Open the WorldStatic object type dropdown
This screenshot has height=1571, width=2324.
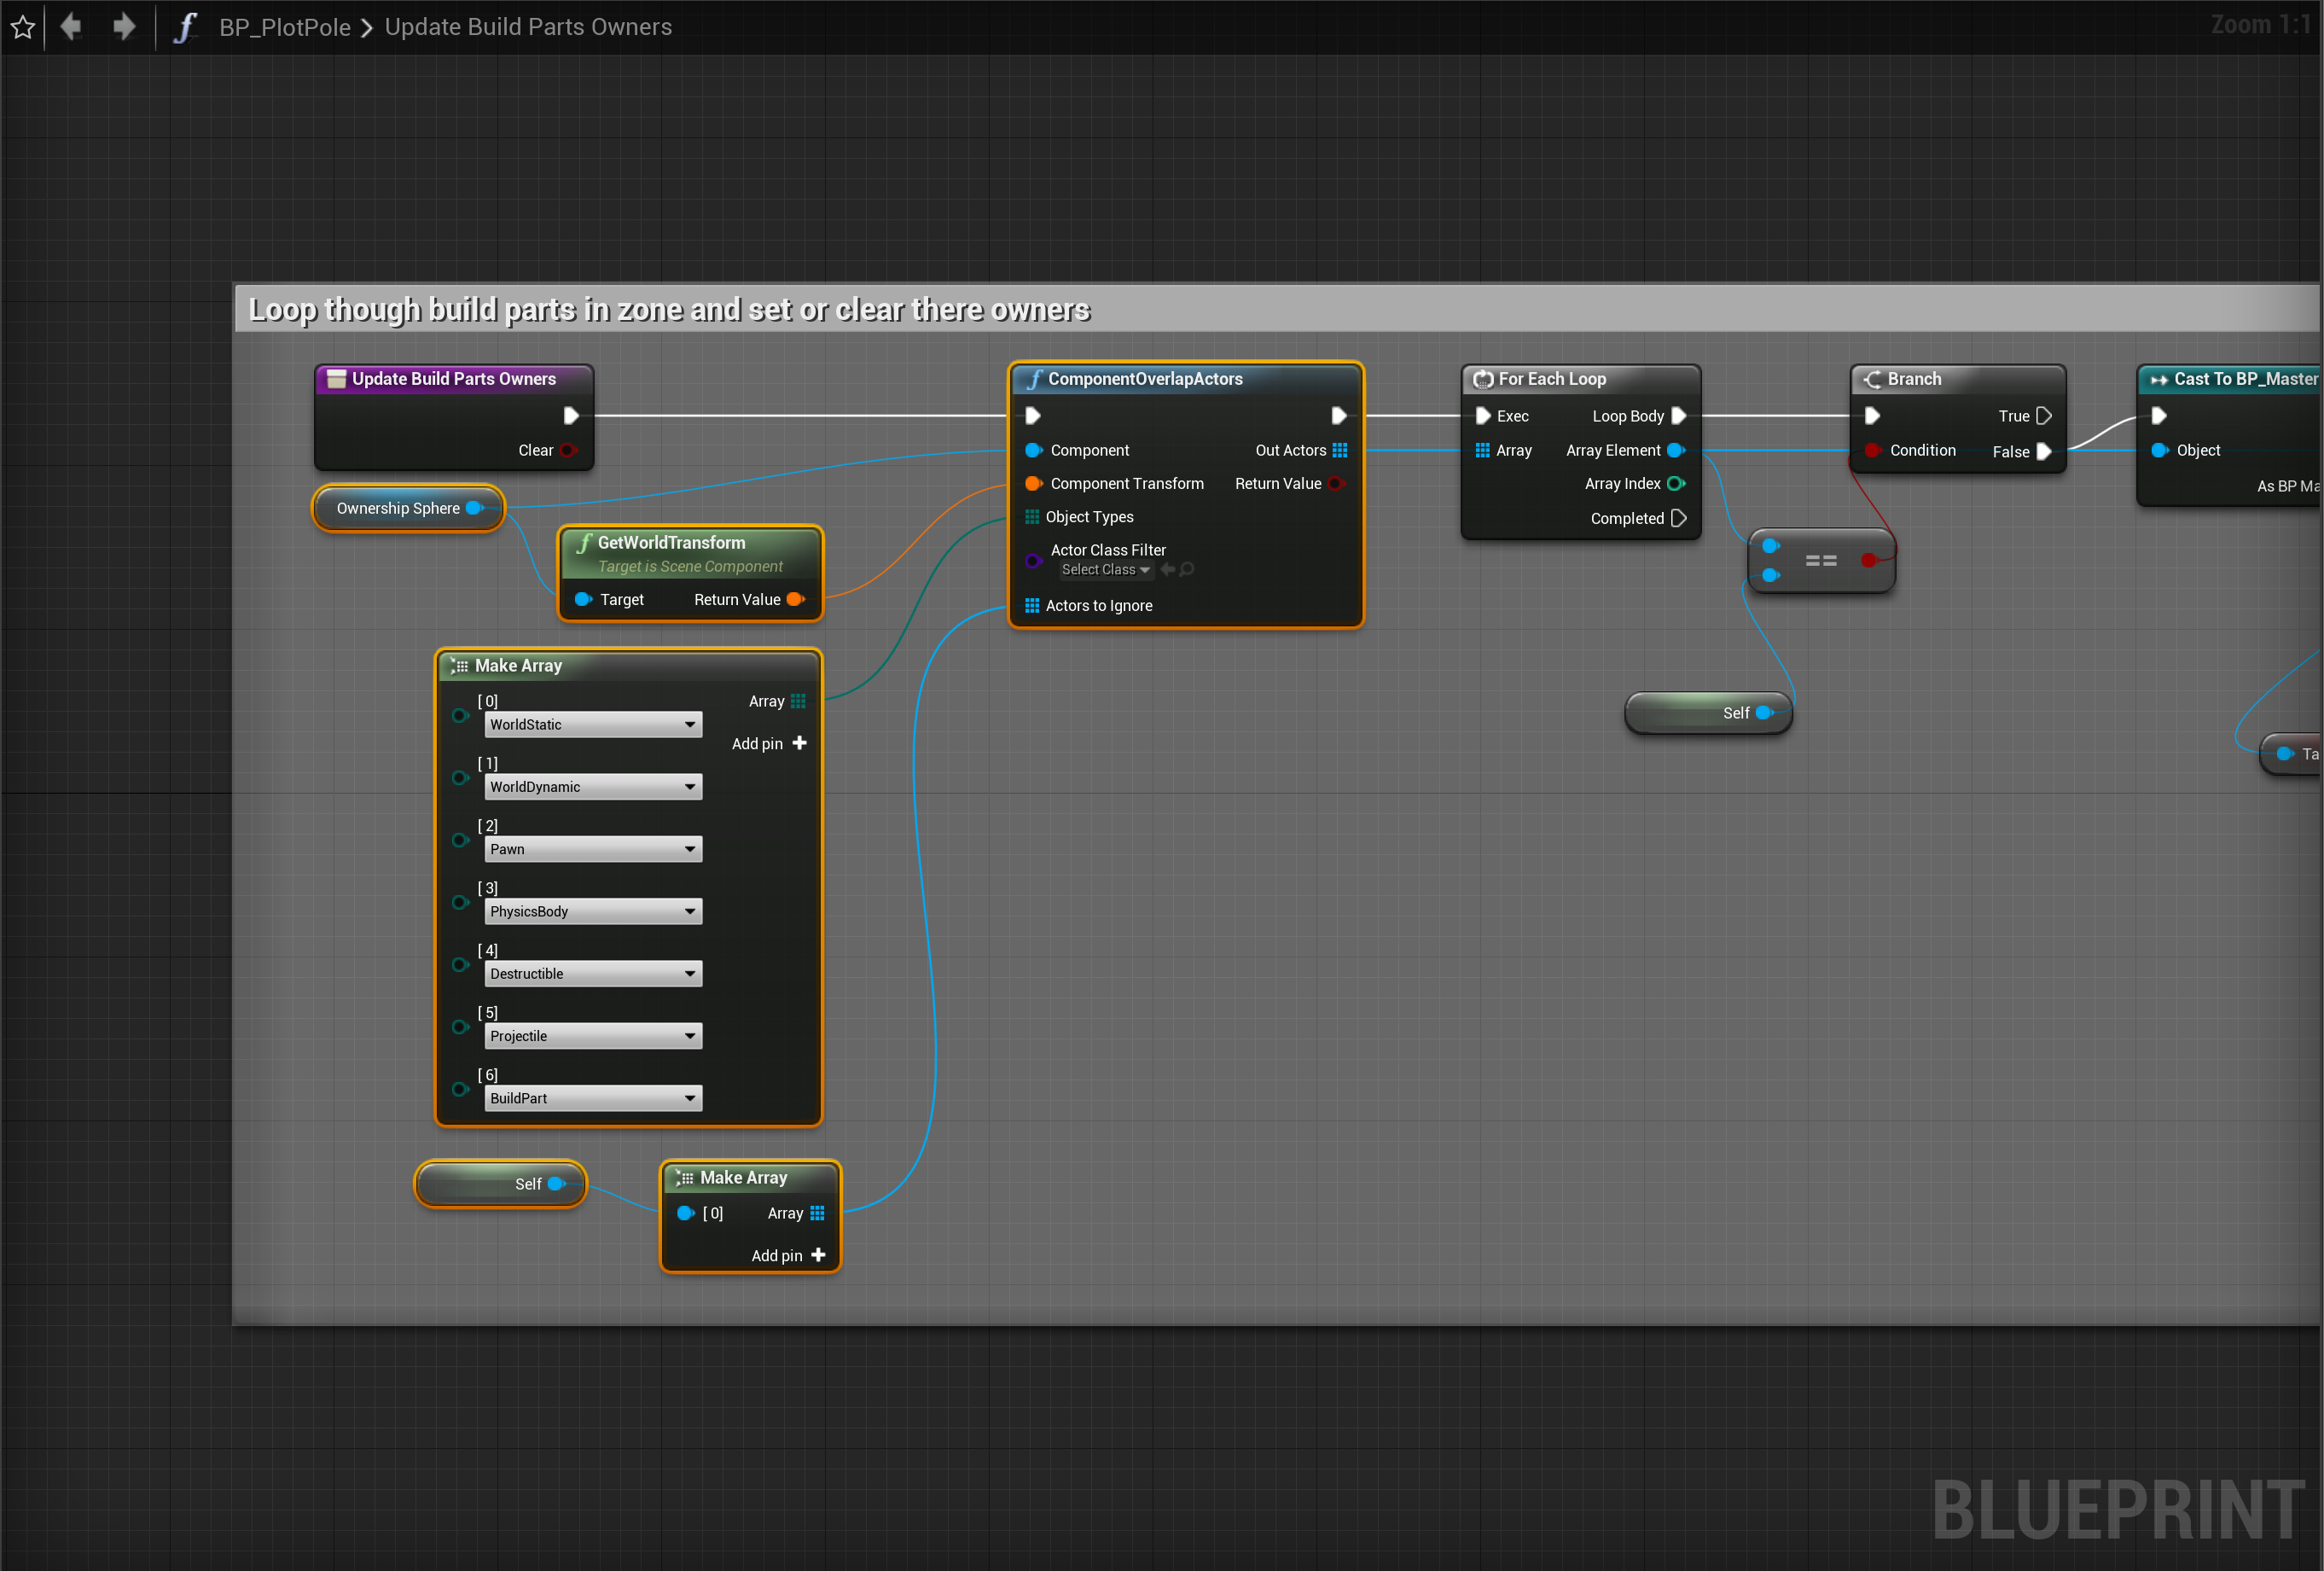(x=593, y=725)
